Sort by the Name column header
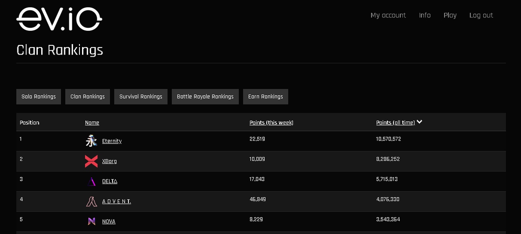Image resolution: width=521 pixels, height=234 pixels. point(92,123)
